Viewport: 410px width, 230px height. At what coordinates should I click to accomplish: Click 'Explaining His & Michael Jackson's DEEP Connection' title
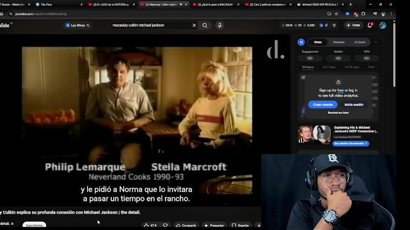[x=356, y=129]
